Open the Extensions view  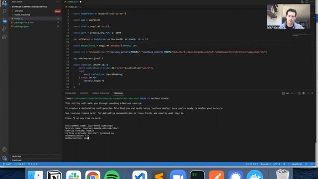[x=4, y=37]
